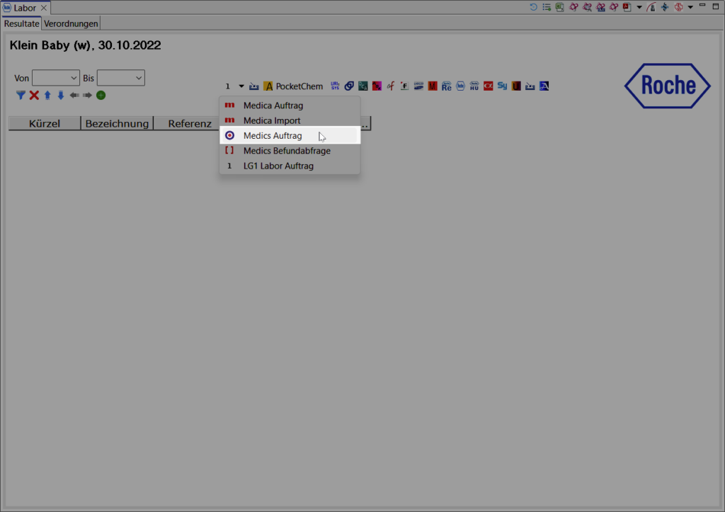Click the green plus add icon
This screenshot has height=512, width=725.
click(x=101, y=95)
